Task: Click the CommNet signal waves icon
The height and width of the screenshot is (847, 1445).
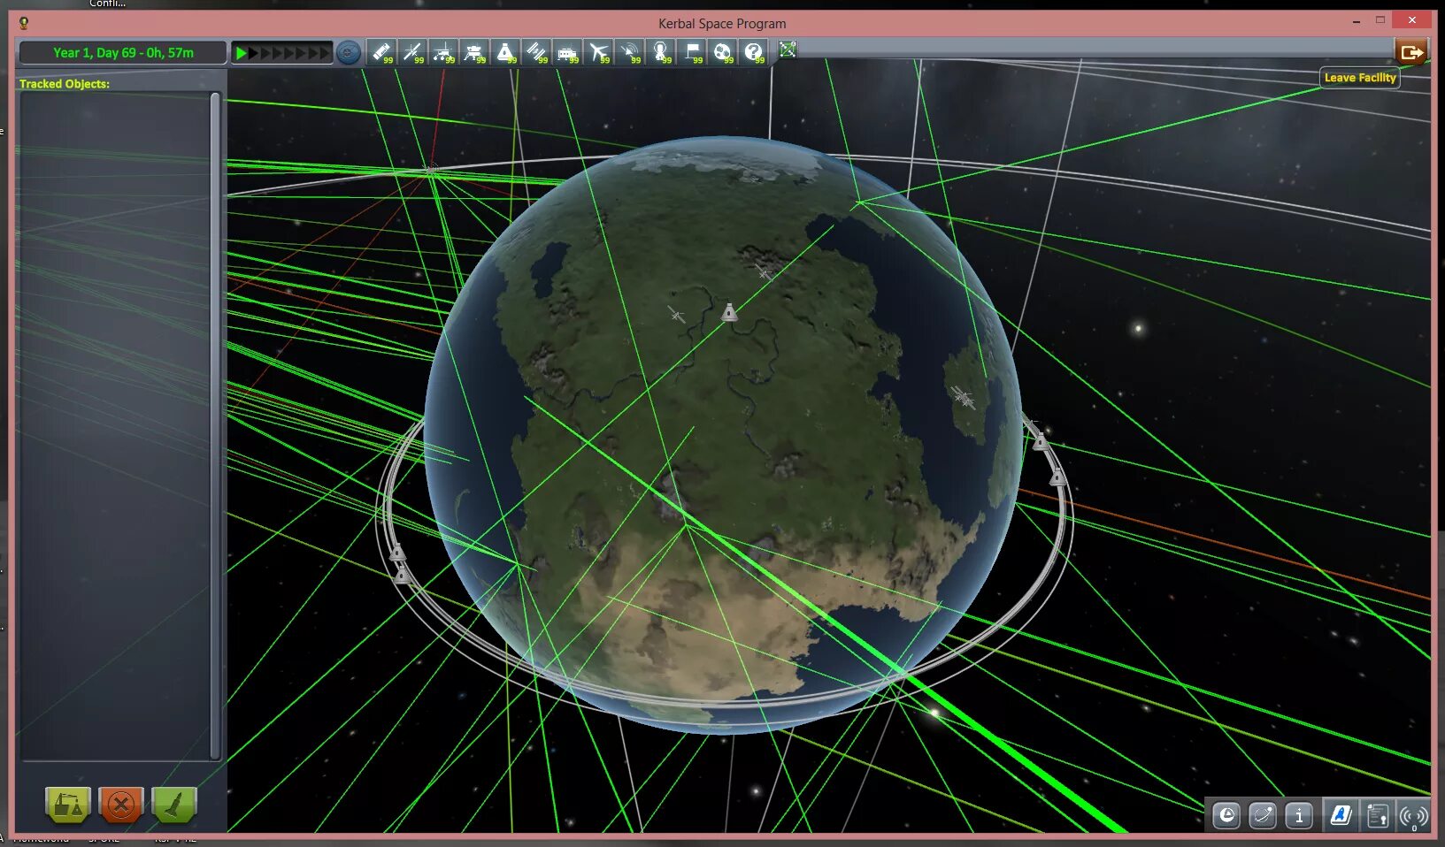Action: [1413, 816]
